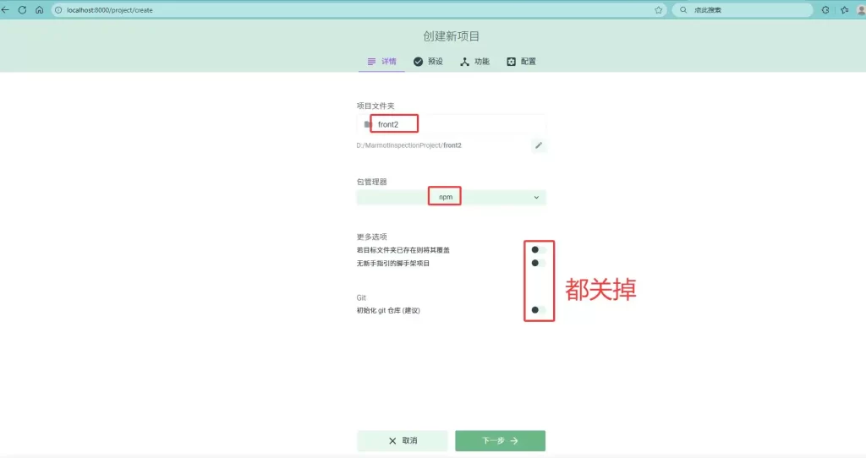Click the folder icon in project folder field
This screenshot has height=458, width=866.
367,124
